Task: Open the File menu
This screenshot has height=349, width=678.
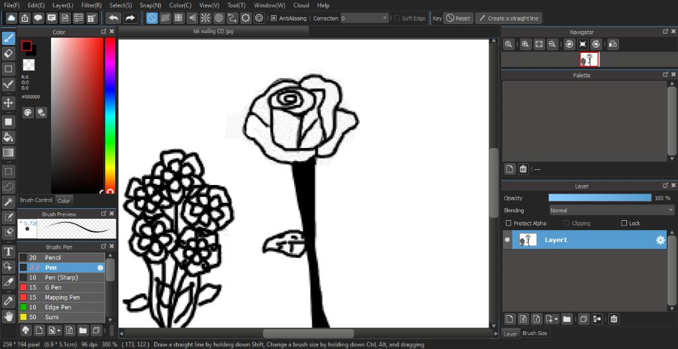Action: click(12, 5)
